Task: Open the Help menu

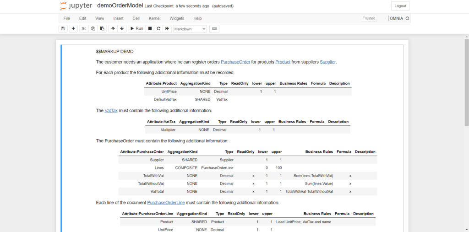Action: tap(197, 18)
